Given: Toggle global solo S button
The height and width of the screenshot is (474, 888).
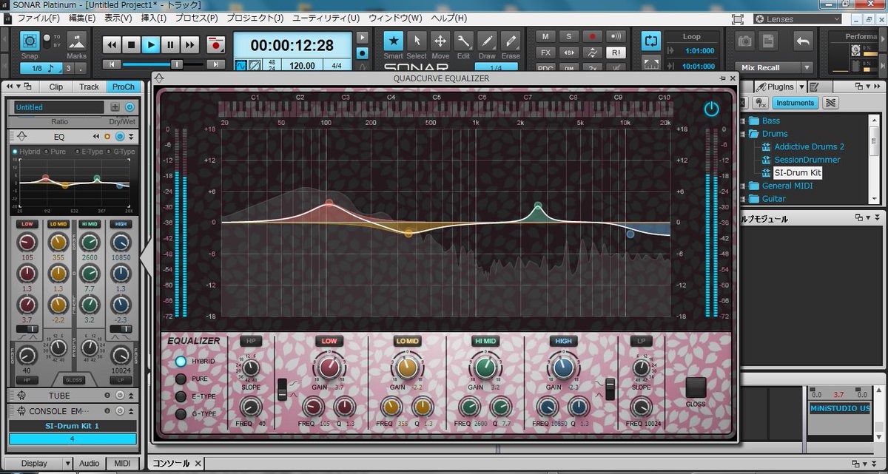Looking at the screenshot, I should 569,36.
